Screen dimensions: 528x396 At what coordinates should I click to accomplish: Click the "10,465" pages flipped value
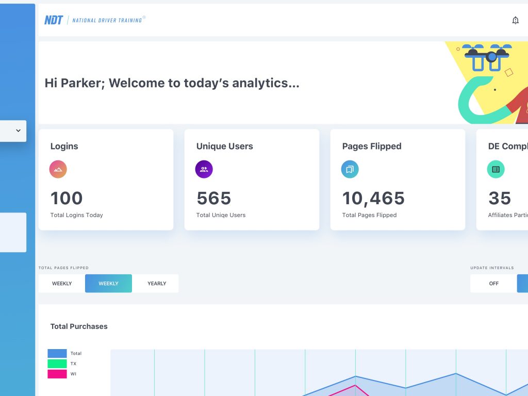[x=373, y=198]
